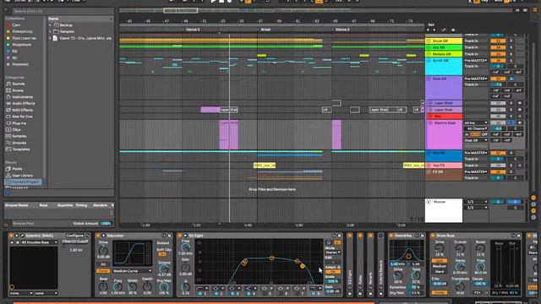Expand the Samples folder in the browser

pyautogui.click(x=51, y=32)
